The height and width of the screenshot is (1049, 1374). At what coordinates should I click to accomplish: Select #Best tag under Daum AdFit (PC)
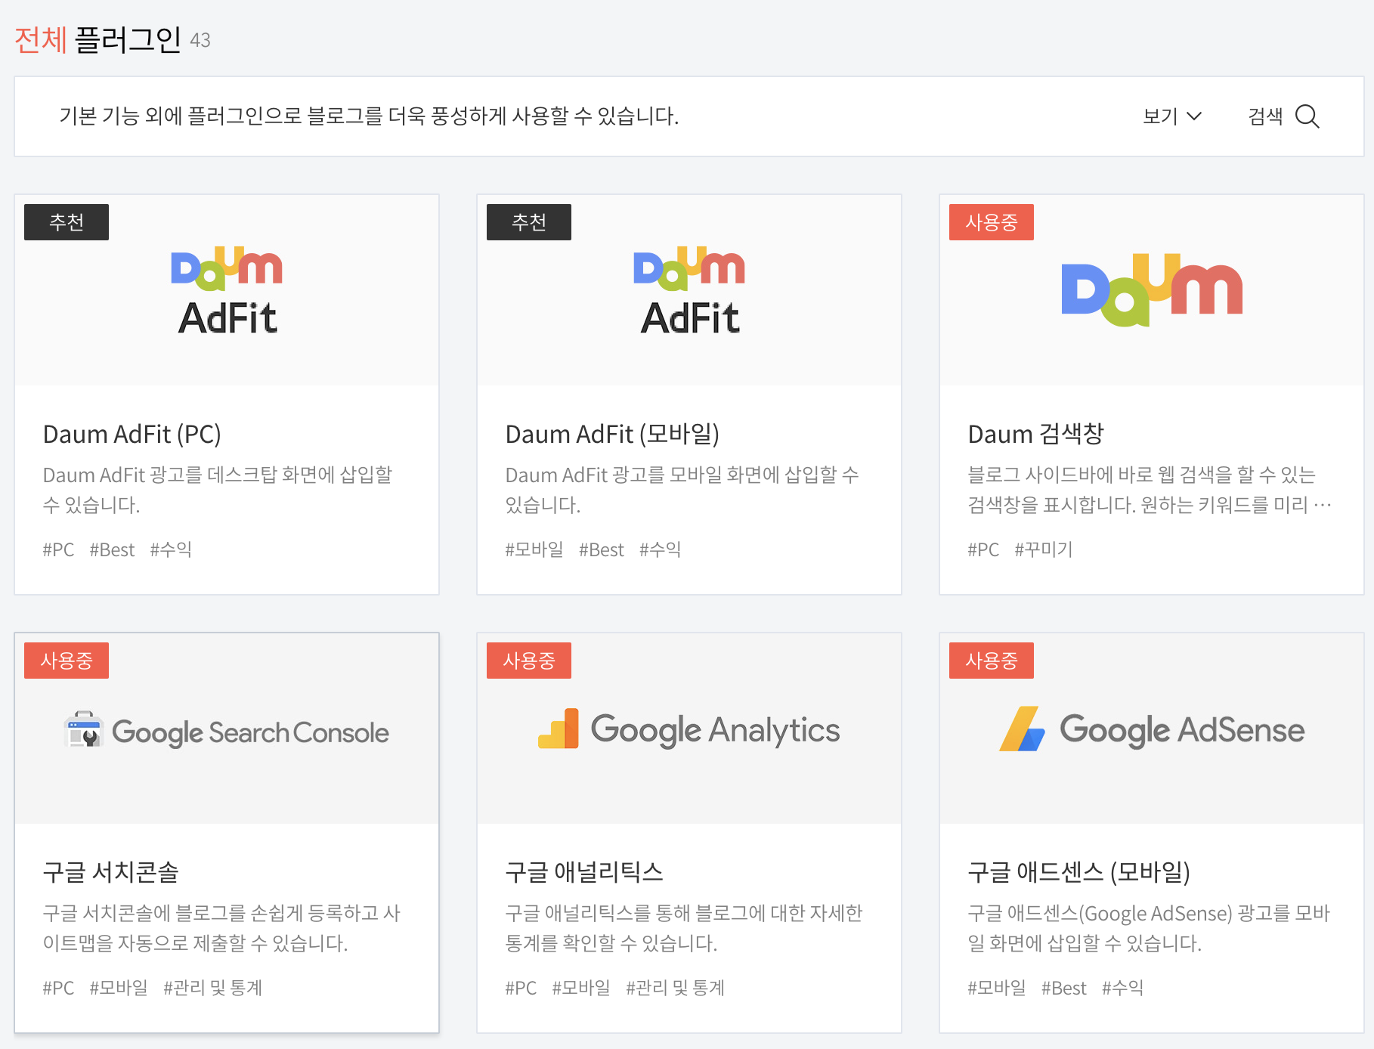pyautogui.click(x=112, y=549)
